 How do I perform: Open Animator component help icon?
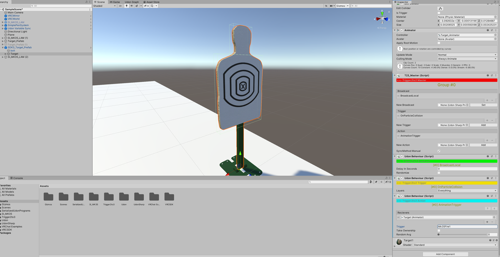click(488, 30)
